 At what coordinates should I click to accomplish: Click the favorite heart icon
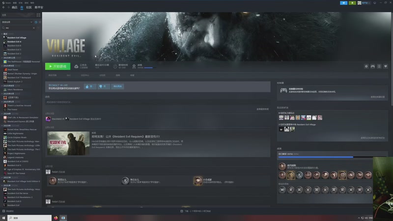click(386, 66)
